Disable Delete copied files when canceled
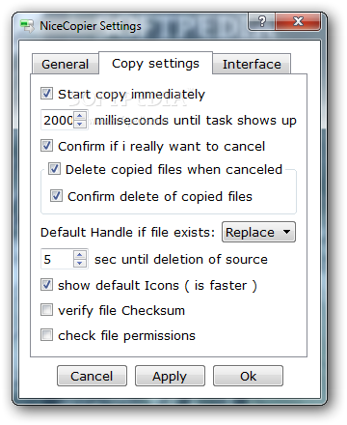Screen dimensions: 347x425 coord(54,169)
